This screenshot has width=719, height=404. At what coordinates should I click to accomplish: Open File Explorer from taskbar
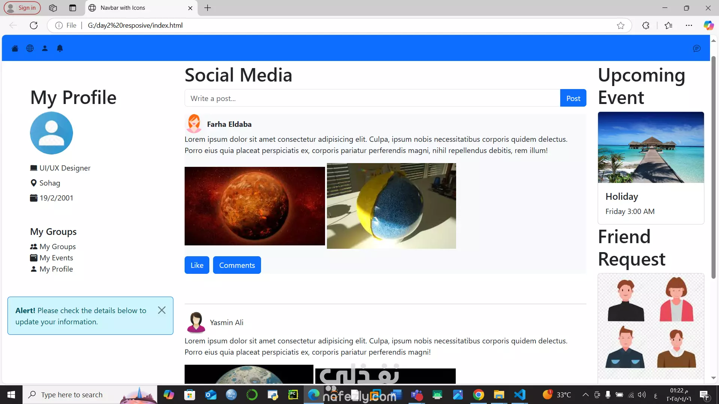(499, 395)
